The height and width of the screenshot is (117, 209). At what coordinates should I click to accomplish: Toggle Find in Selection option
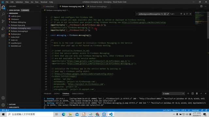(187, 14)
